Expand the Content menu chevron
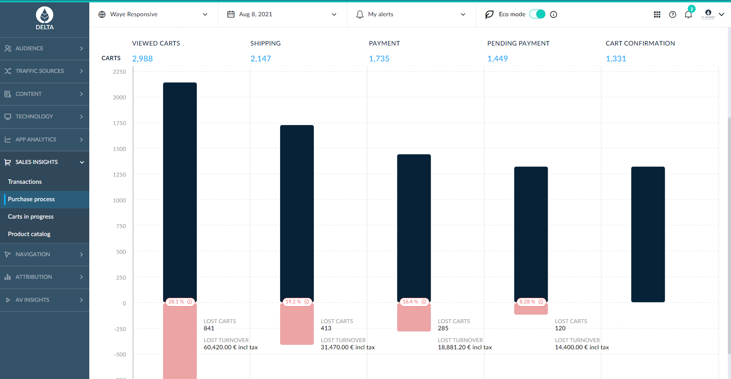 (81, 94)
